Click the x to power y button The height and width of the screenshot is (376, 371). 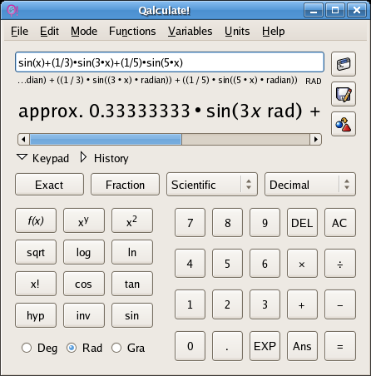(x=84, y=220)
